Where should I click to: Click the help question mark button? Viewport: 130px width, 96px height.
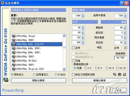pos(122,3)
